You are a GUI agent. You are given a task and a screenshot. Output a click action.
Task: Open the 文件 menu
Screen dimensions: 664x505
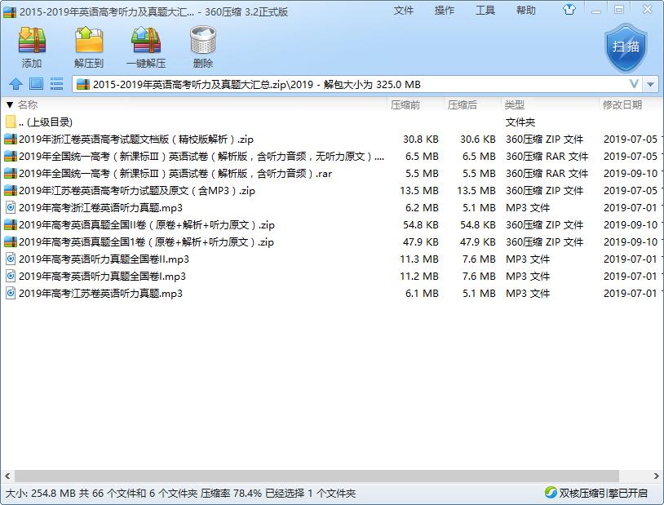click(405, 11)
